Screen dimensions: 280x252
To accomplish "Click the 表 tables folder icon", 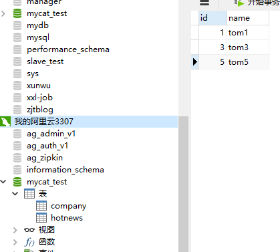I will 29,194.
